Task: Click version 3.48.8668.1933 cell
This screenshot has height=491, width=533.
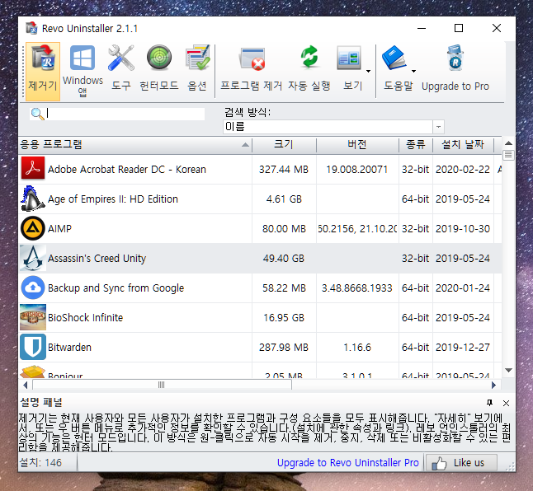Action: (x=357, y=288)
